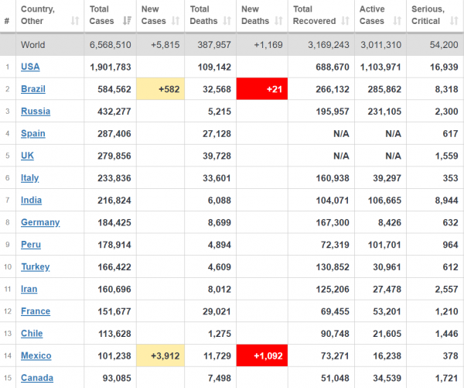Sort by New Cases sort icon
This screenshot has height=388, width=464.
(x=176, y=21)
